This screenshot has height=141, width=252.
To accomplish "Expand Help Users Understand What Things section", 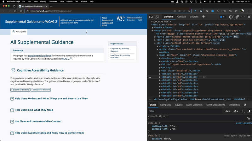I will coord(12,99).
